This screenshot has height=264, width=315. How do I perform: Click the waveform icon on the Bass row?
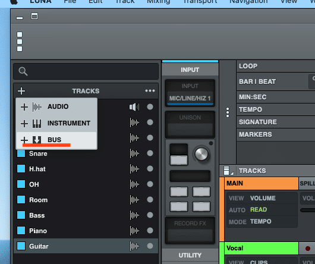pos(134,215)
